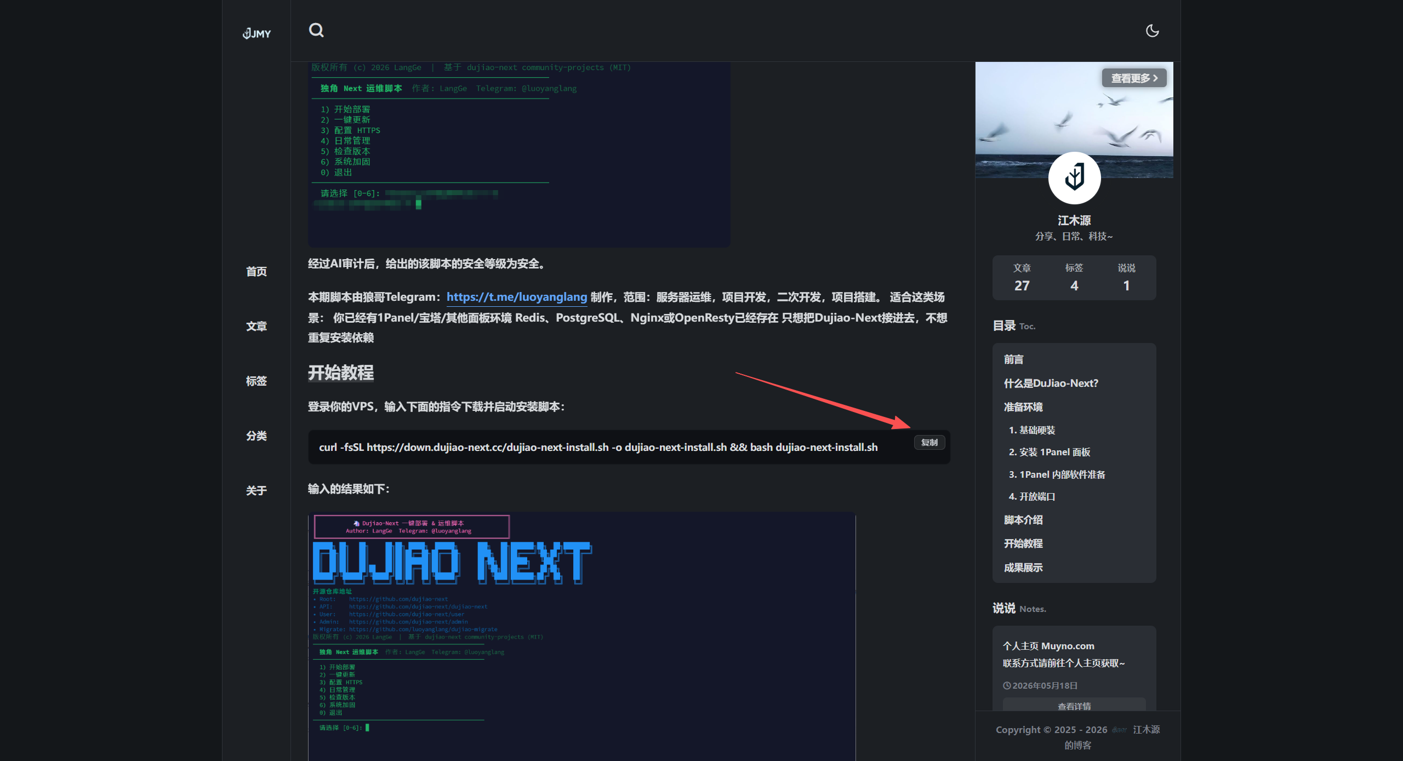The image size is (1403, 761).
Task: Click the 查看更多 button on banner
Action: tap(1134, 78)
